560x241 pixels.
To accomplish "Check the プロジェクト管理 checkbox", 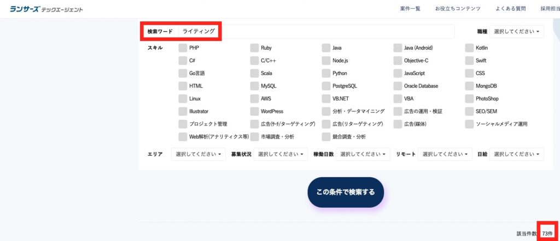I will pos(183,124).
